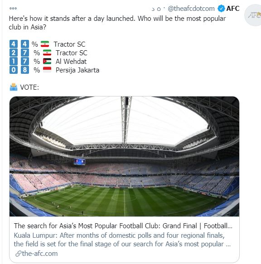261x264 pixels.
Task: Click the blue verified badge next to AFC
Action: click(221, 9)
